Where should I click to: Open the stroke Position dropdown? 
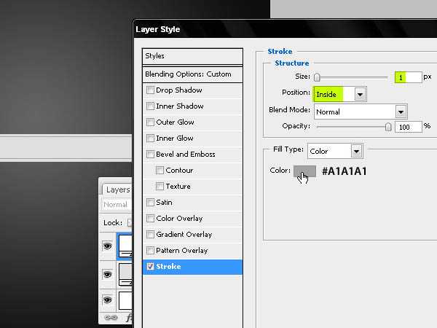359,94
